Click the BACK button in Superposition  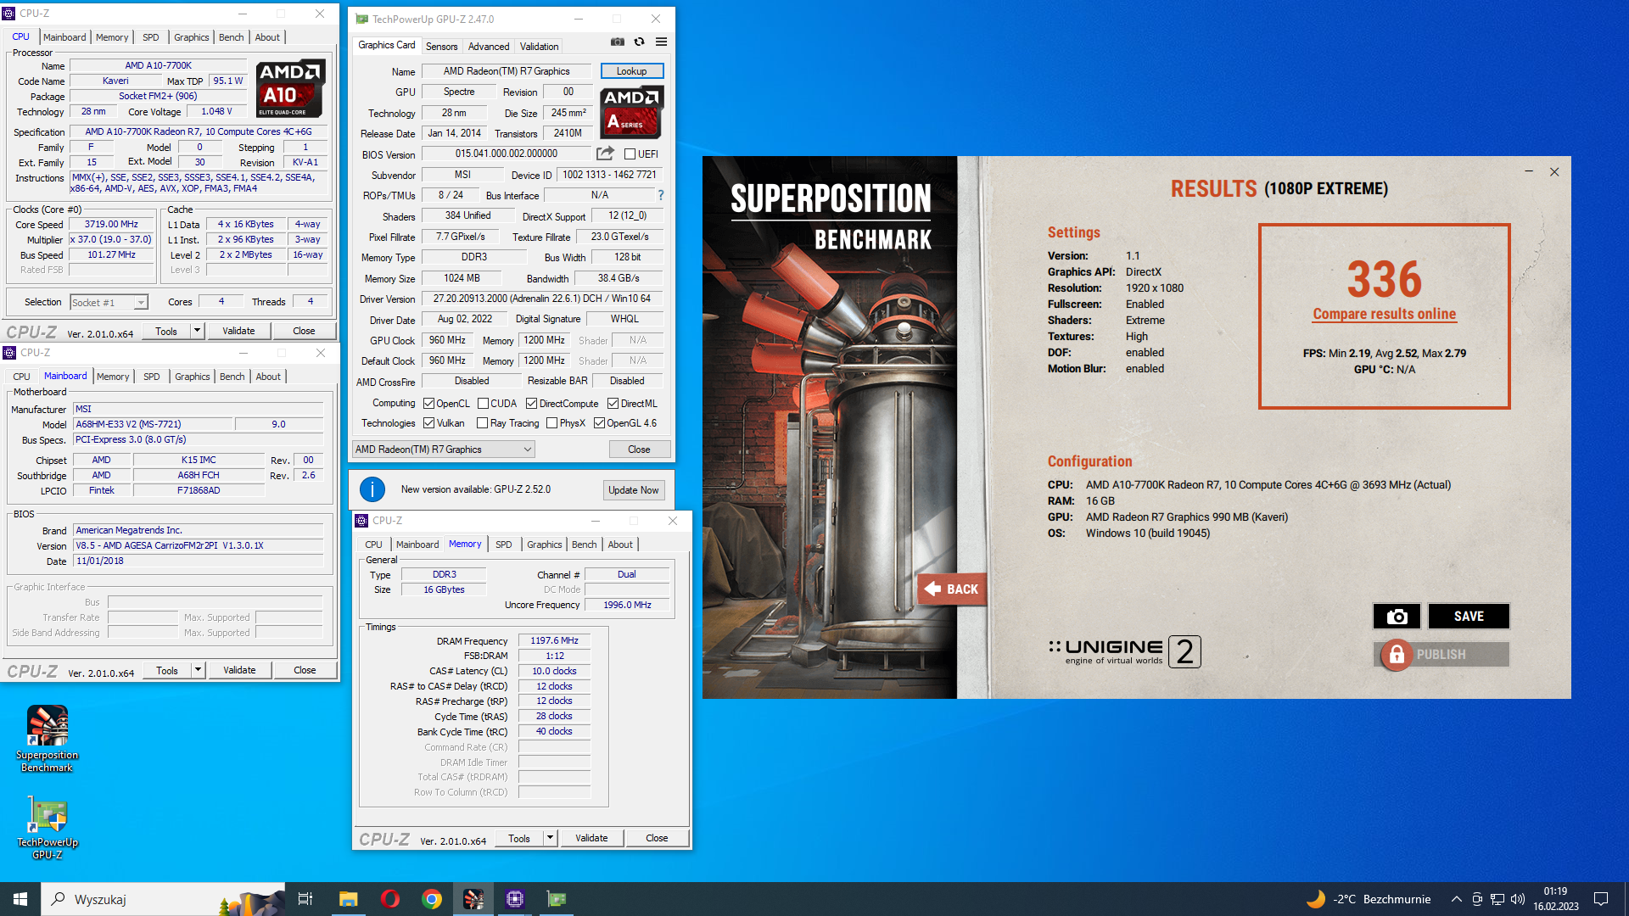point(951,589)
